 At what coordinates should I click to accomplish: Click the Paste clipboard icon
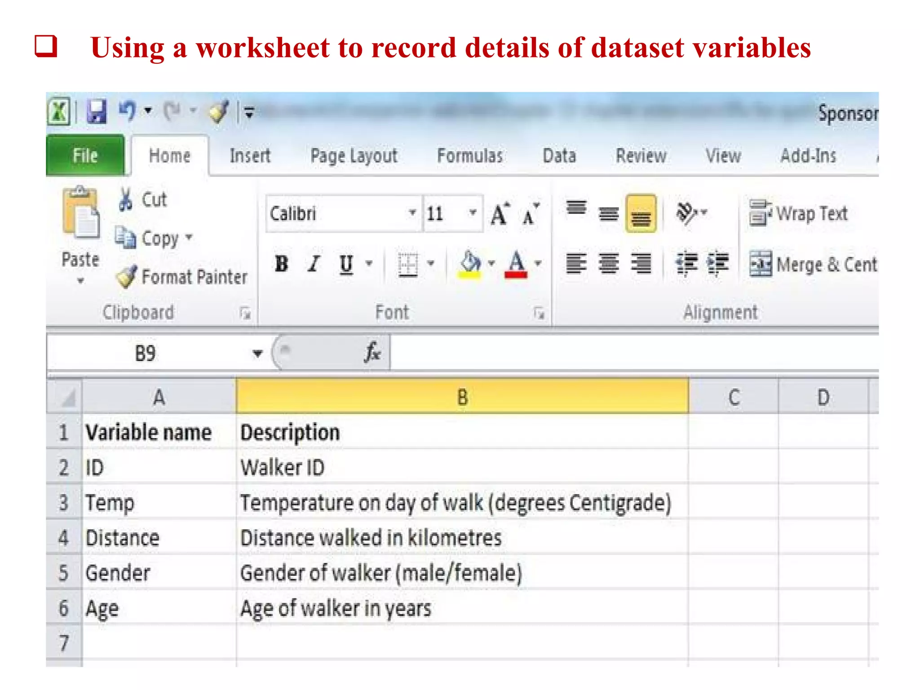(x=81, y=213)
